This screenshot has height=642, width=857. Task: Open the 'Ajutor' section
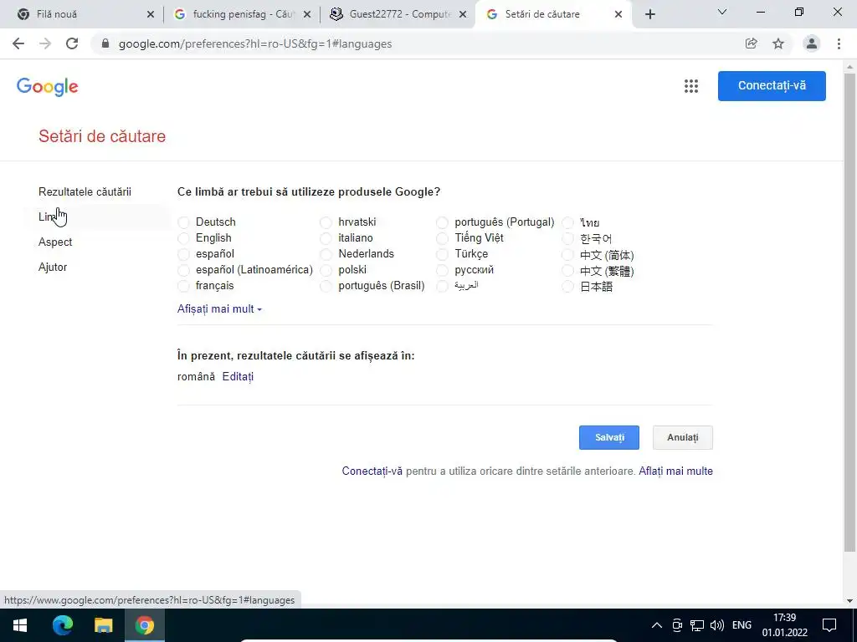[x=53, y=267]
